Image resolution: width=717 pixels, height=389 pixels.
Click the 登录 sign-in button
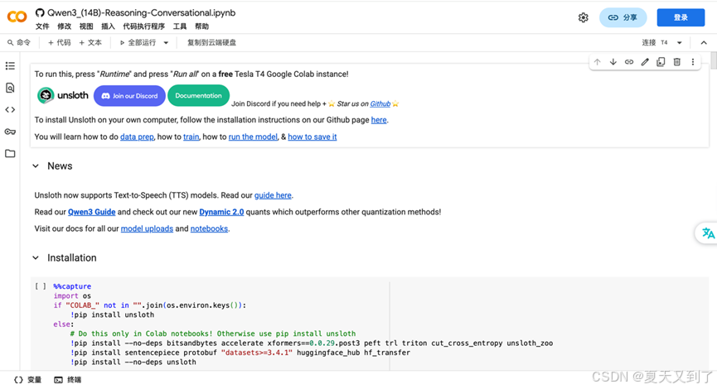[681, 17]
